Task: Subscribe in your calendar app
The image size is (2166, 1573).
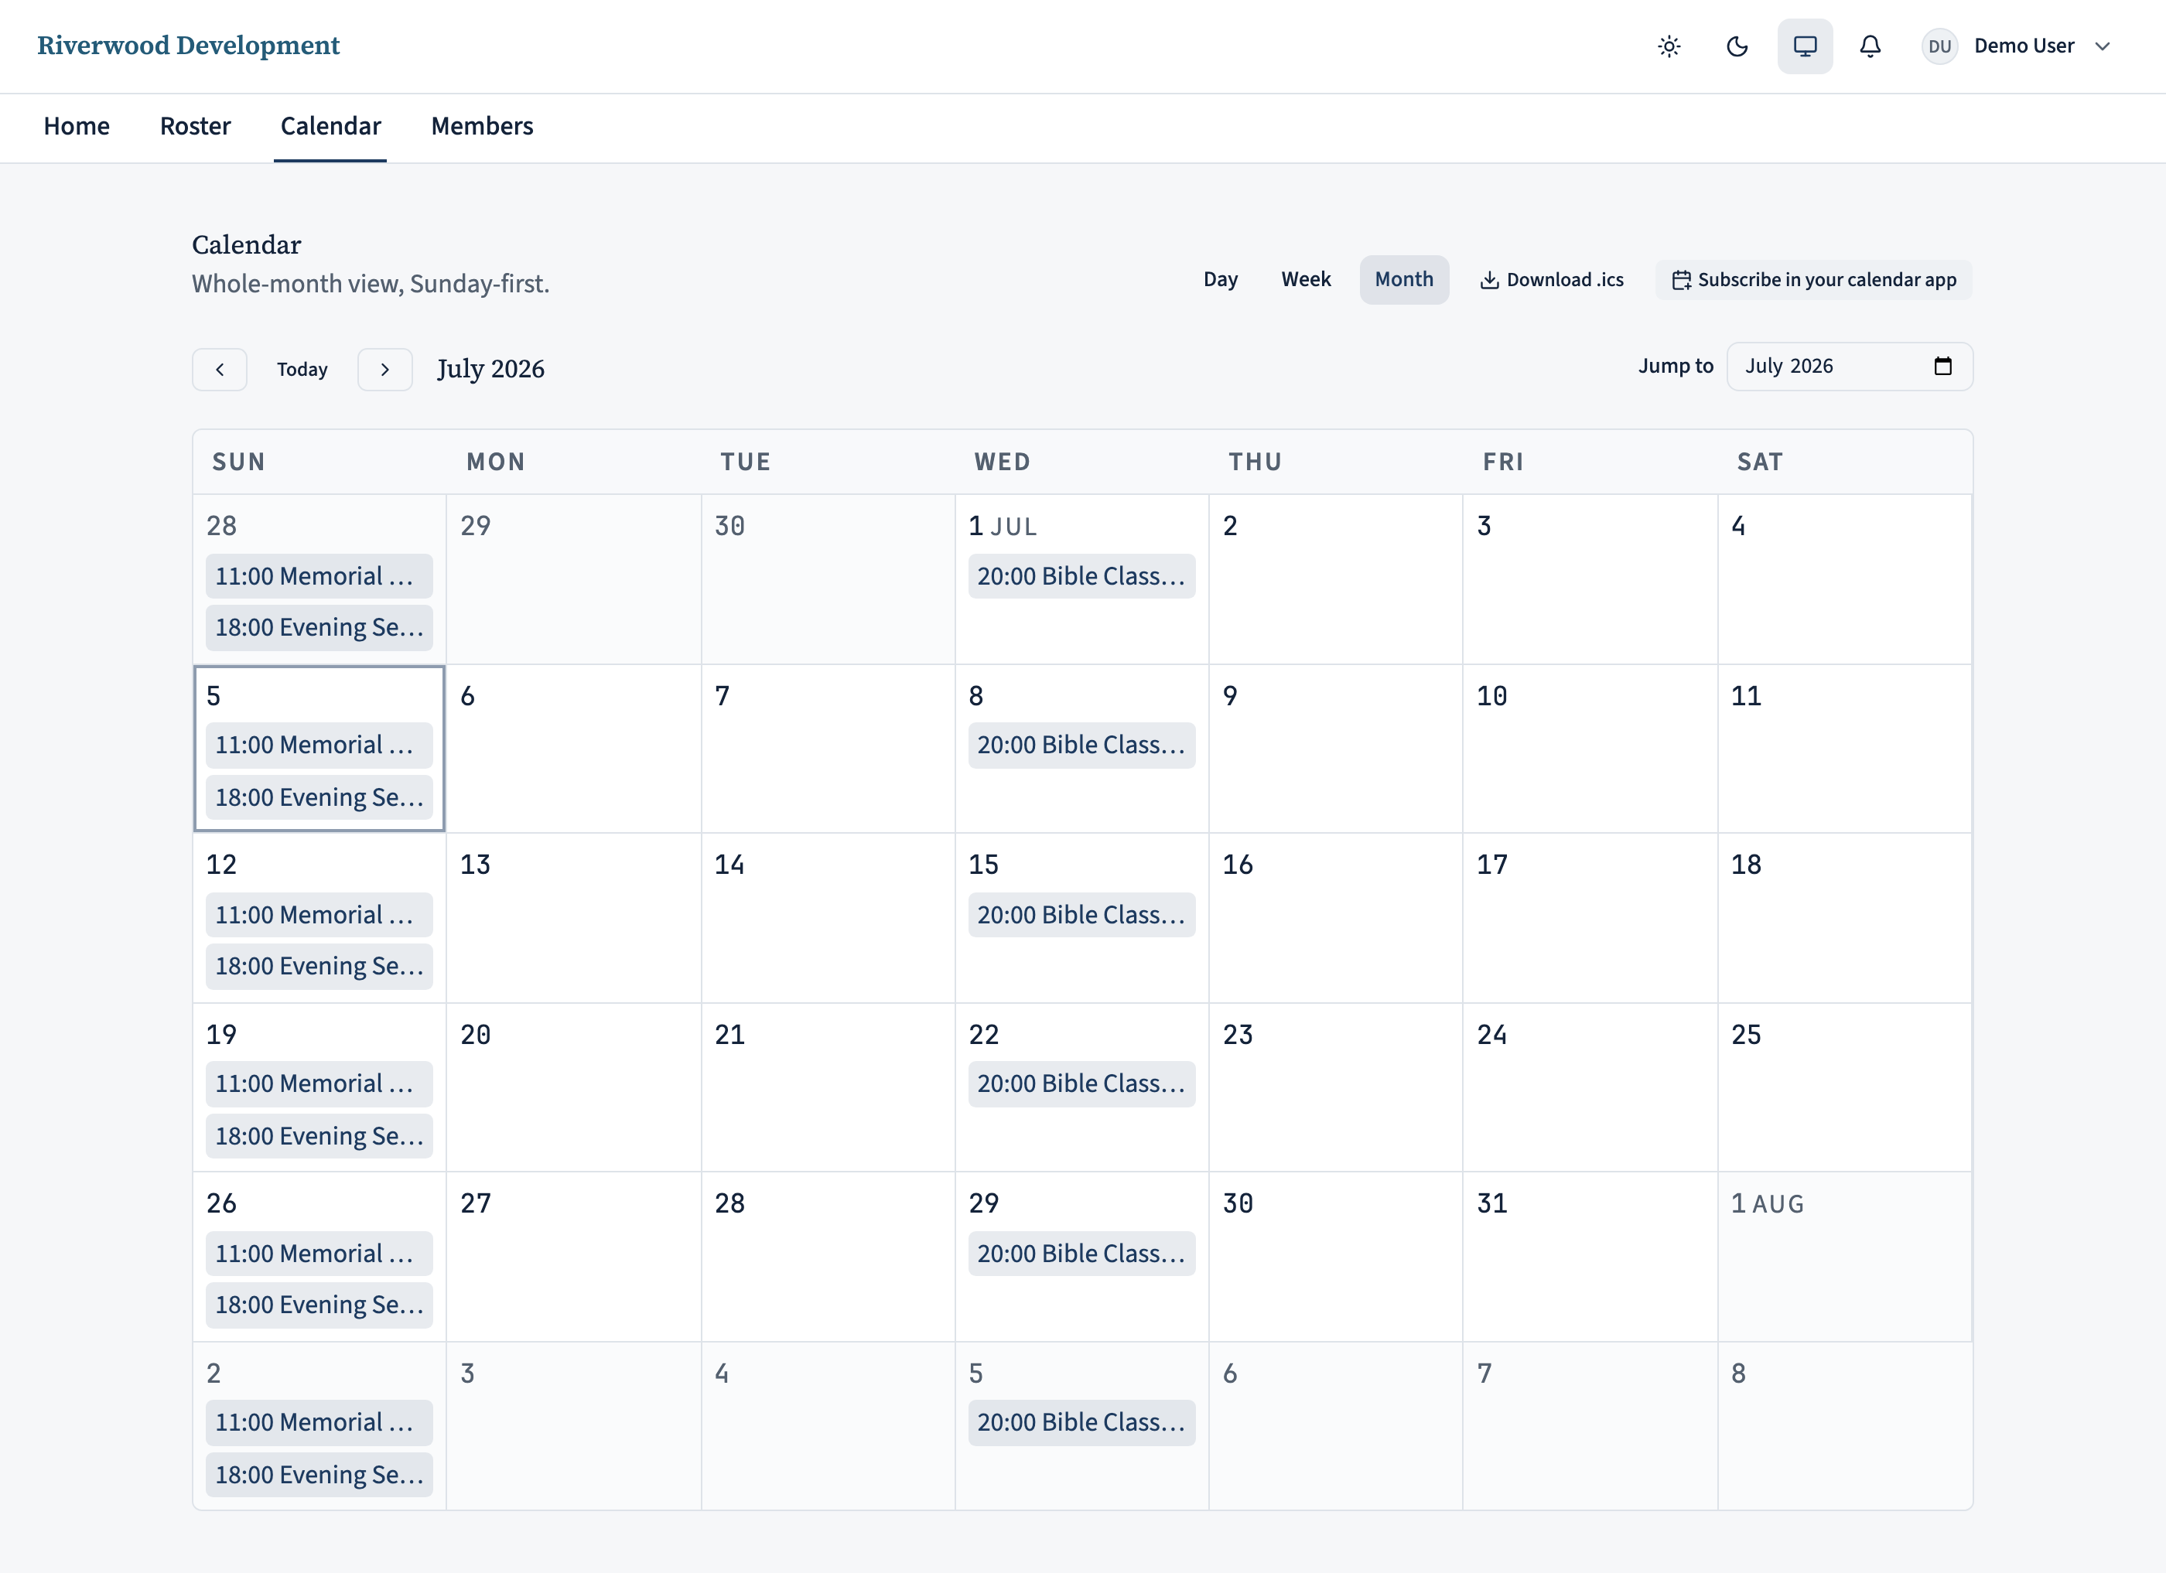Action: [1813, 280]
